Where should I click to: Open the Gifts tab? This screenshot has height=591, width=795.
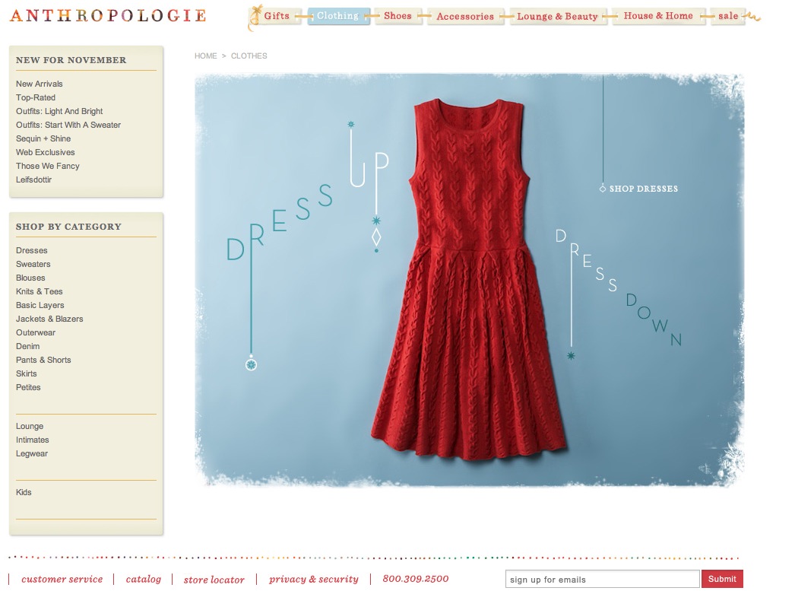pyautogui.click(x=276, y=16)
